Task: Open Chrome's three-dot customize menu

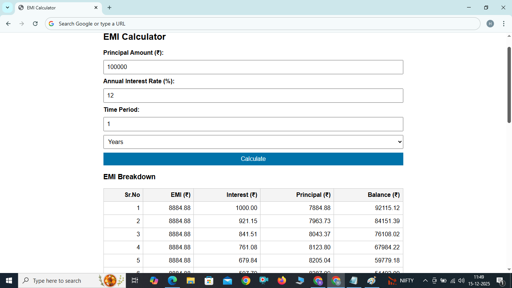Action: (x=504, y=23)
